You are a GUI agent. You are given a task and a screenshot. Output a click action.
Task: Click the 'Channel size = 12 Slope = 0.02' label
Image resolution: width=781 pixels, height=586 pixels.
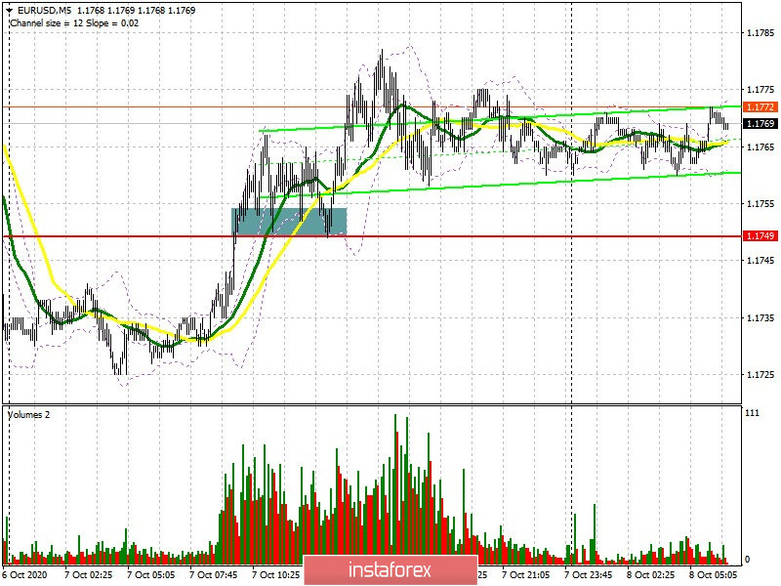point(74,22)
